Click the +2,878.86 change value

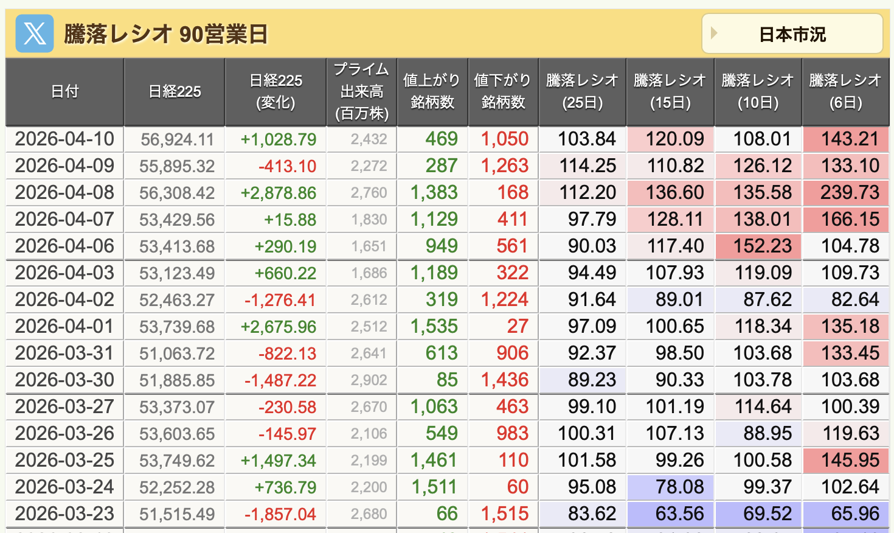(278, 193)
